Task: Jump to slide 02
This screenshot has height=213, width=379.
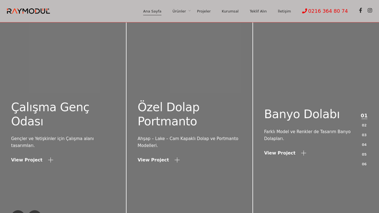Action: [364, 125]
